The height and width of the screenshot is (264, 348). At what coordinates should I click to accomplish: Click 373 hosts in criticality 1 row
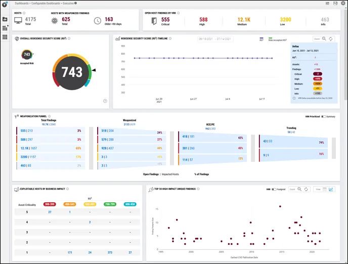(x=110, y=252)
